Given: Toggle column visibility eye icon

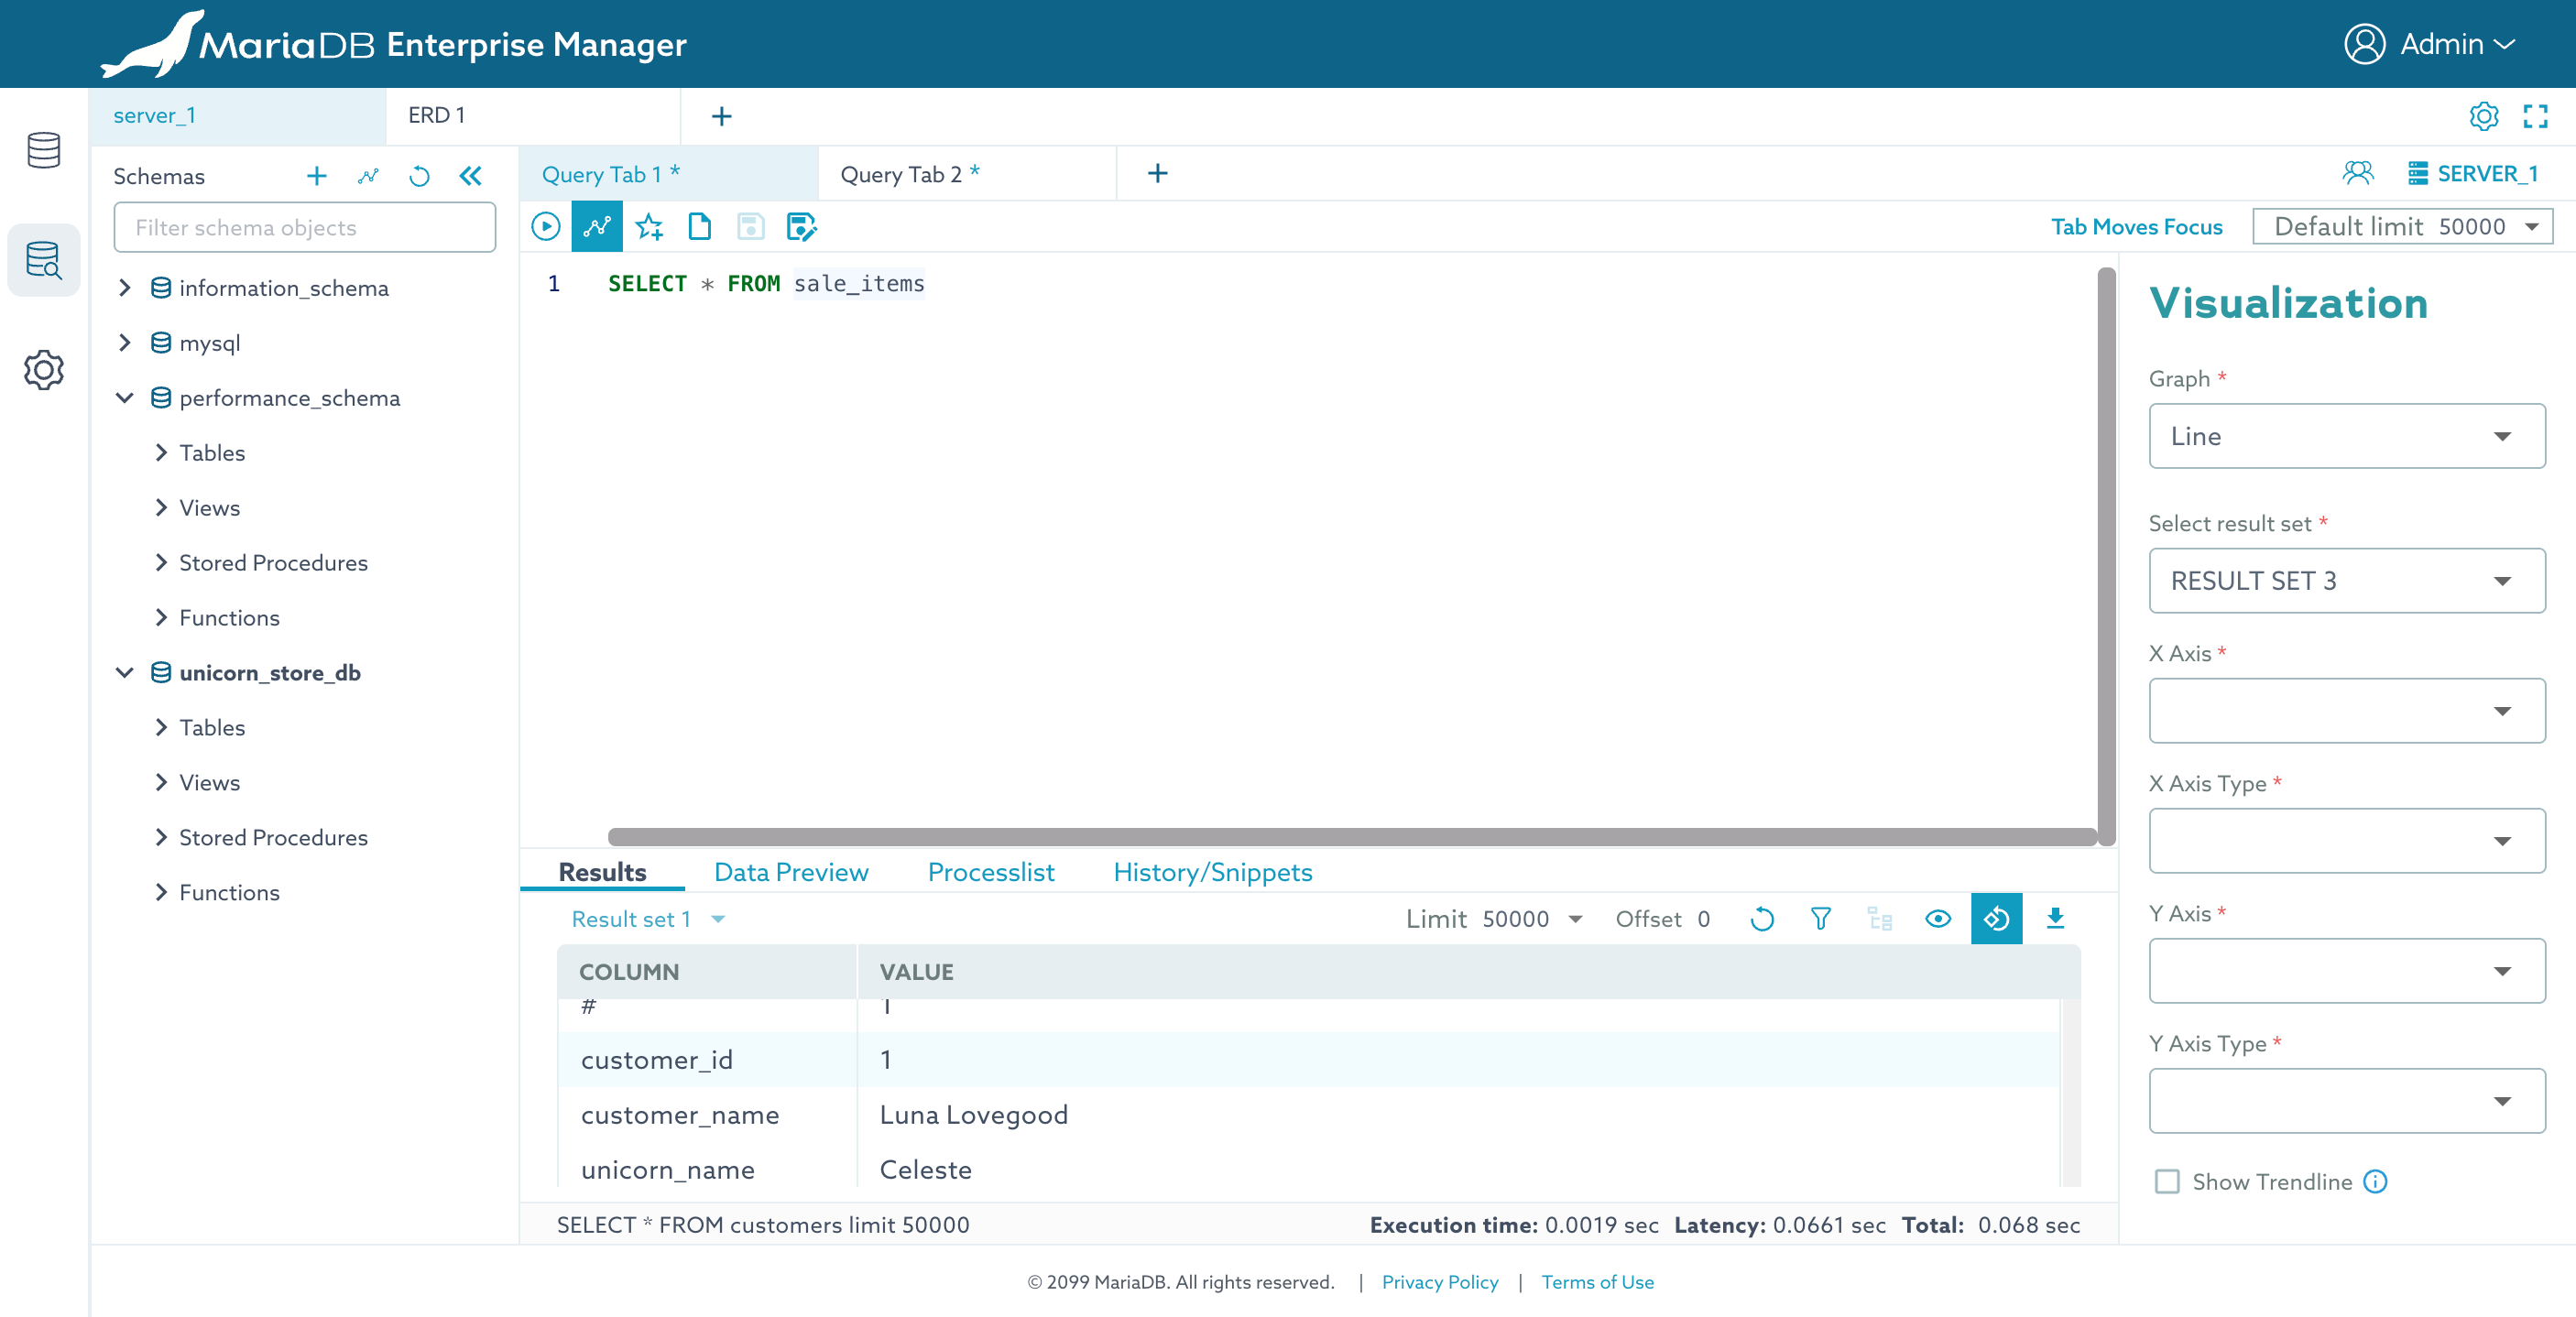Looking at the screenshot, I should [x=1937, y=918].
